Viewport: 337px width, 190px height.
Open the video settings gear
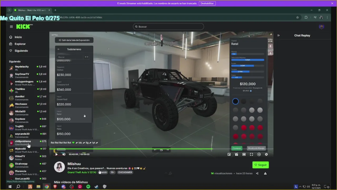point(266,154)
